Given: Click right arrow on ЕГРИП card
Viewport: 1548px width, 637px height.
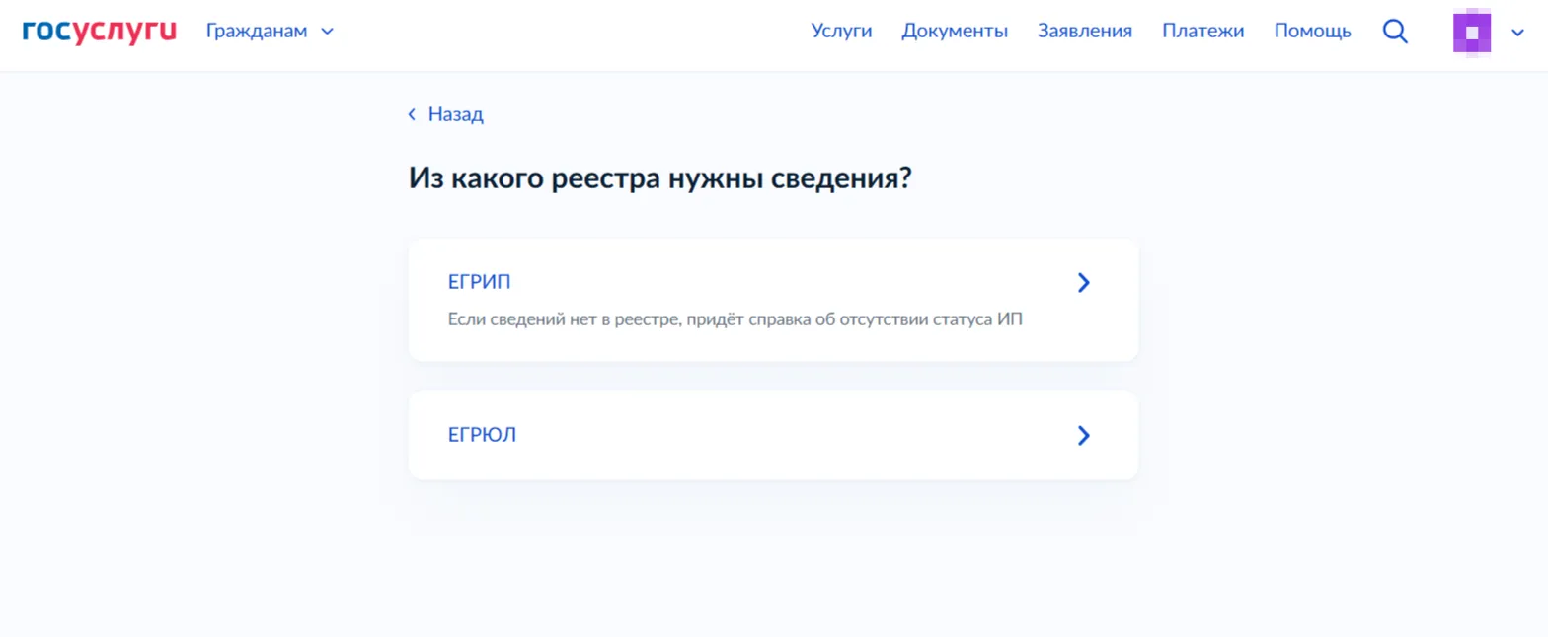Looking at the screenshot, I should coord(1083,283).
